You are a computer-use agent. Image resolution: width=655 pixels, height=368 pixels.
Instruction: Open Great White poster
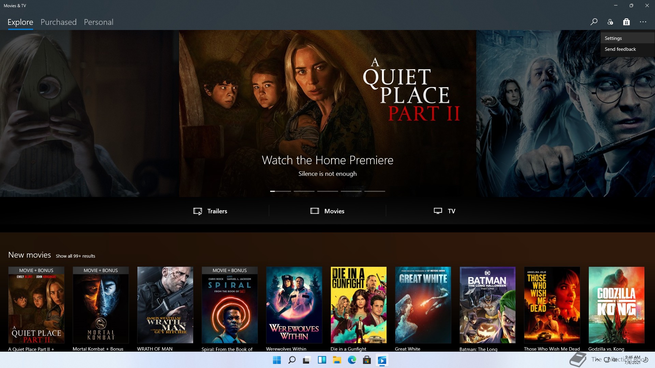(423, 305)
